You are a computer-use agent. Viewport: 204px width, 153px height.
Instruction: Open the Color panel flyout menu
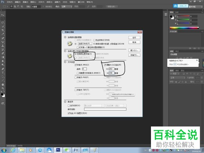coord(202,12)
